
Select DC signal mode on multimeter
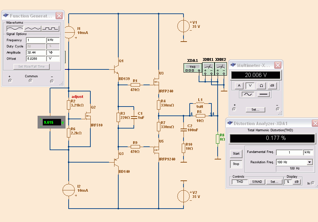pyautogui.click(x=264, y=94)
